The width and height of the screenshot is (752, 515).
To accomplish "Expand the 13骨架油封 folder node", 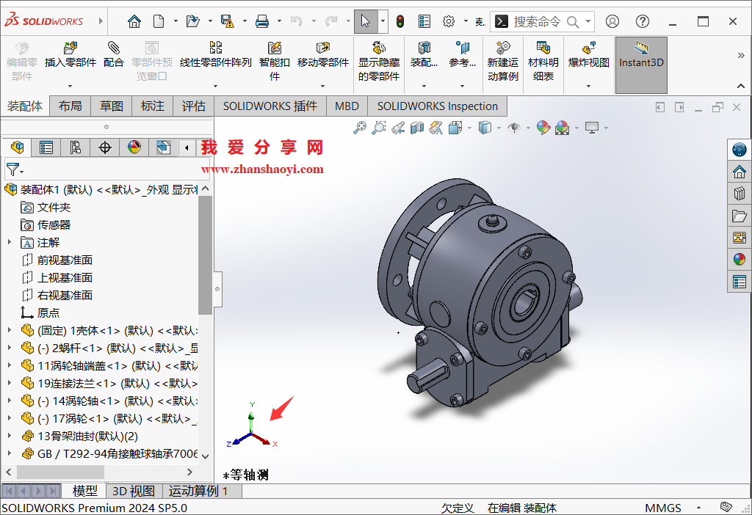I will click(x=9, y=436).
